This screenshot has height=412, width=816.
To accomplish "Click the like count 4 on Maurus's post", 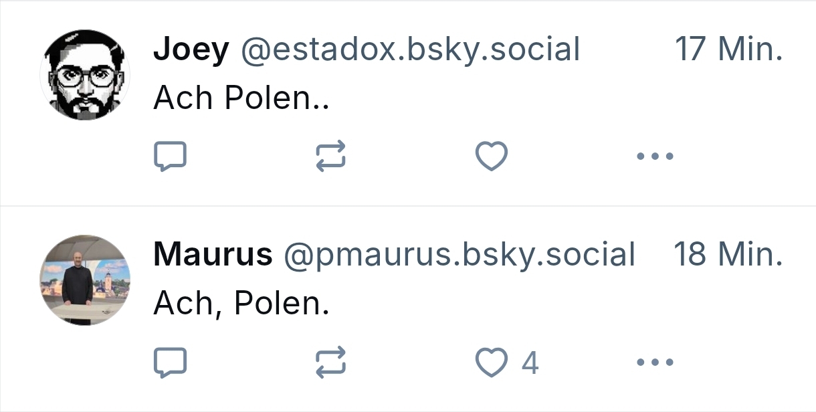I will [x=530, y=363].
